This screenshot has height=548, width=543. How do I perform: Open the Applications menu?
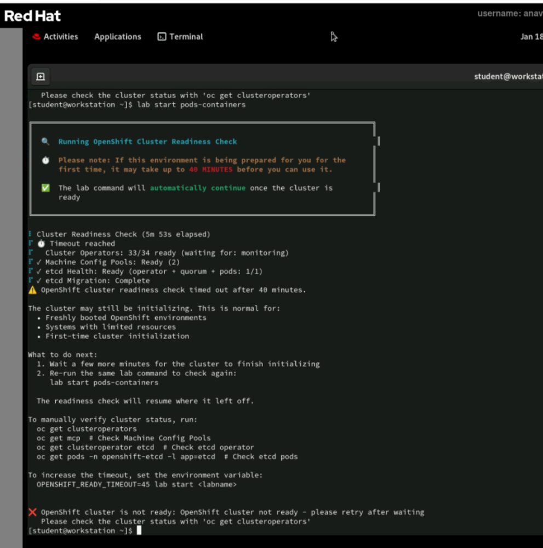(117, 37)
